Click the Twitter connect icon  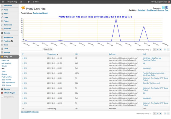point(163,7)
